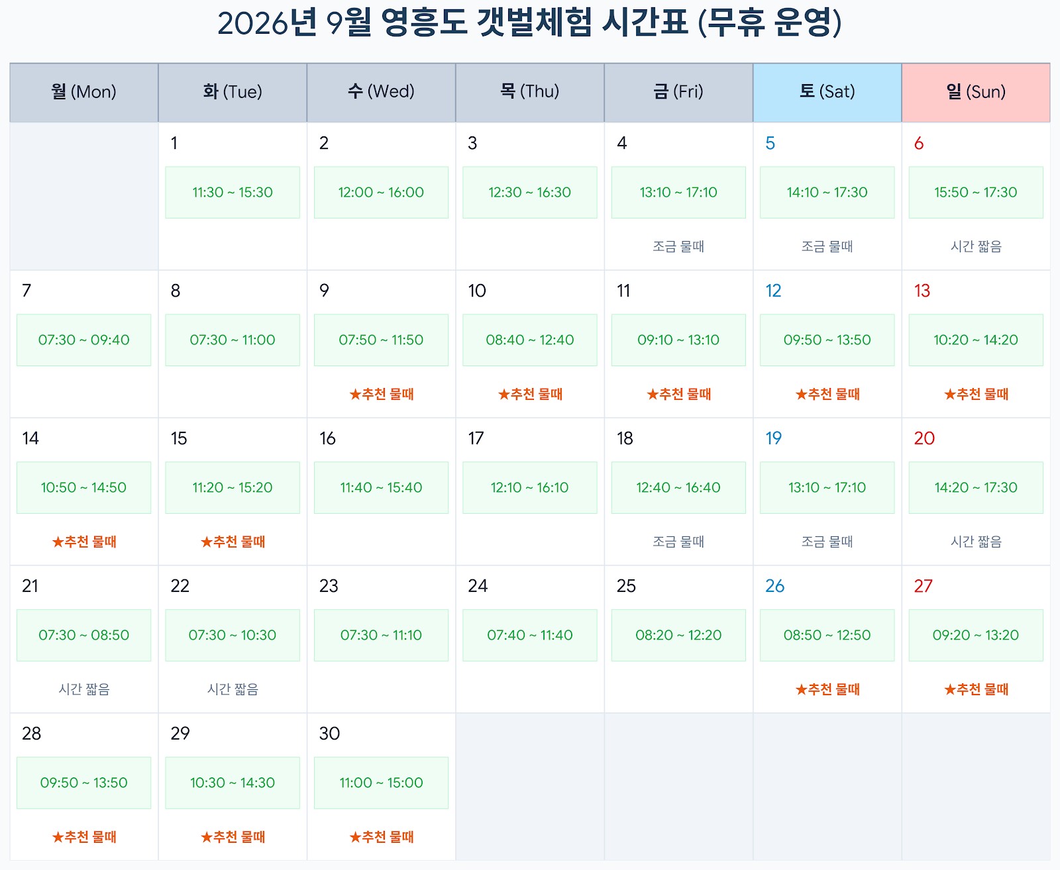Viewport: 1060px width, 870px height.
Task: Click the star label under the 11th
Action: point(679,395)
